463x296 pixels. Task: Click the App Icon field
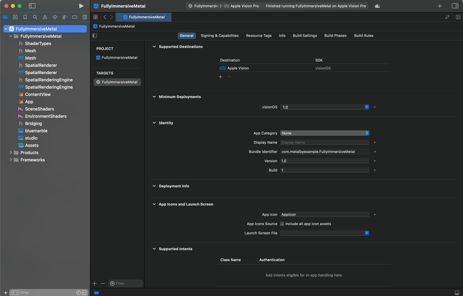point(325,214)
